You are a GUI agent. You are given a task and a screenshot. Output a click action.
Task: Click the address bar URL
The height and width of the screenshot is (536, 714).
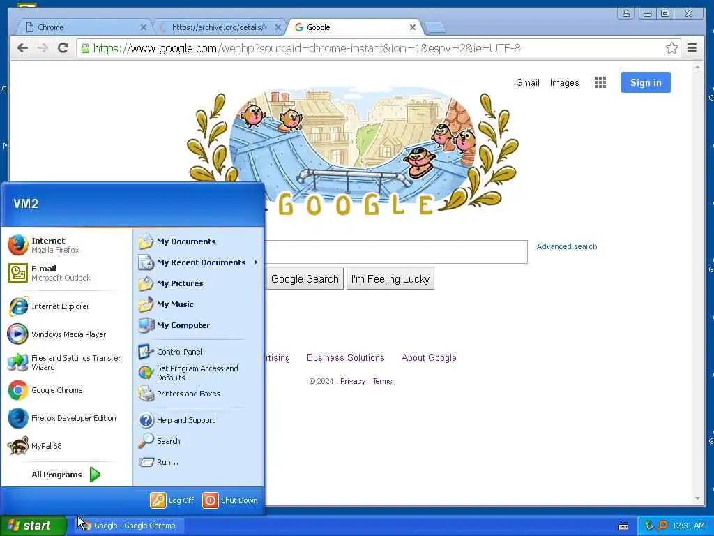coord(307,48)
